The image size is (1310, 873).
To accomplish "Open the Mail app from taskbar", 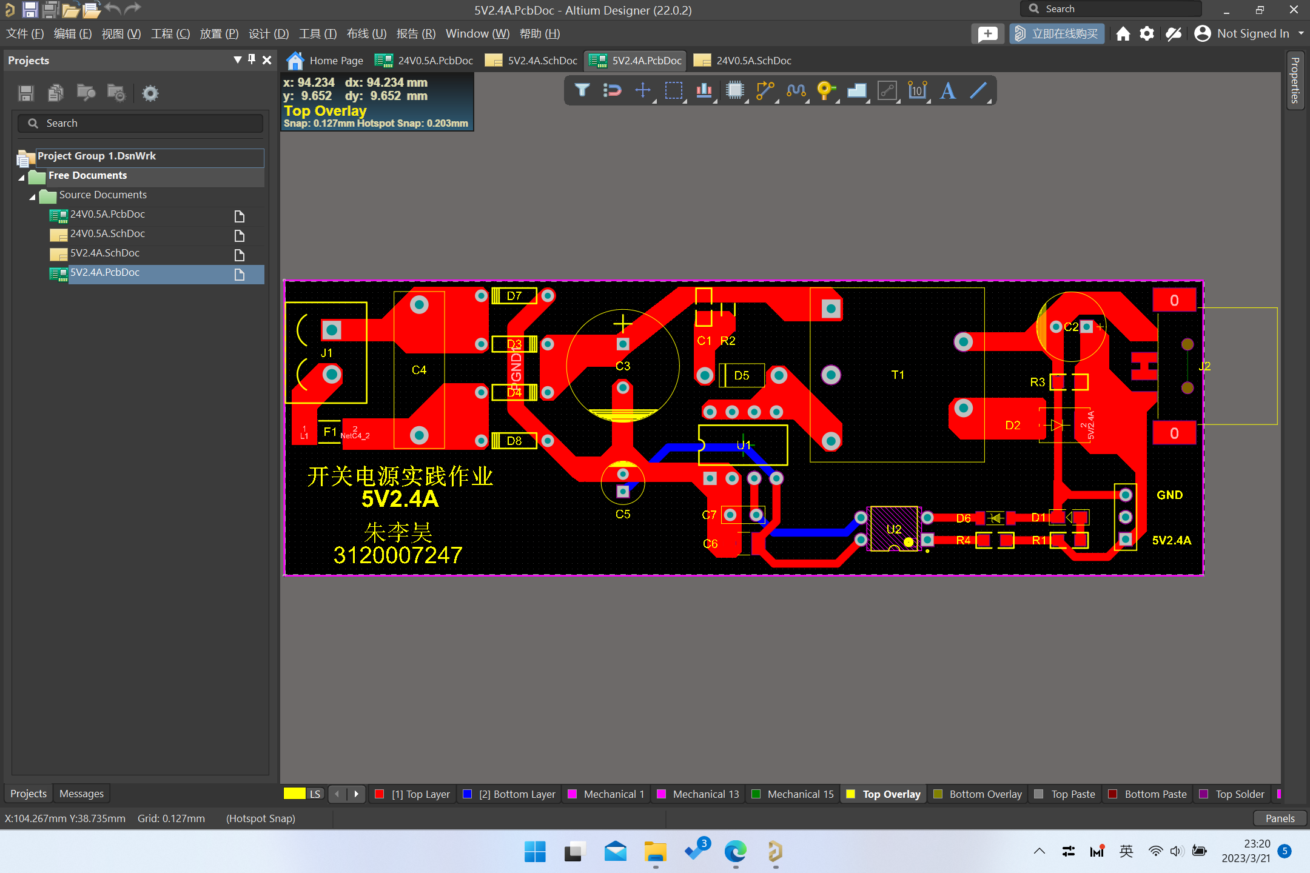I will pyautogui.click(x=616, y=852).
